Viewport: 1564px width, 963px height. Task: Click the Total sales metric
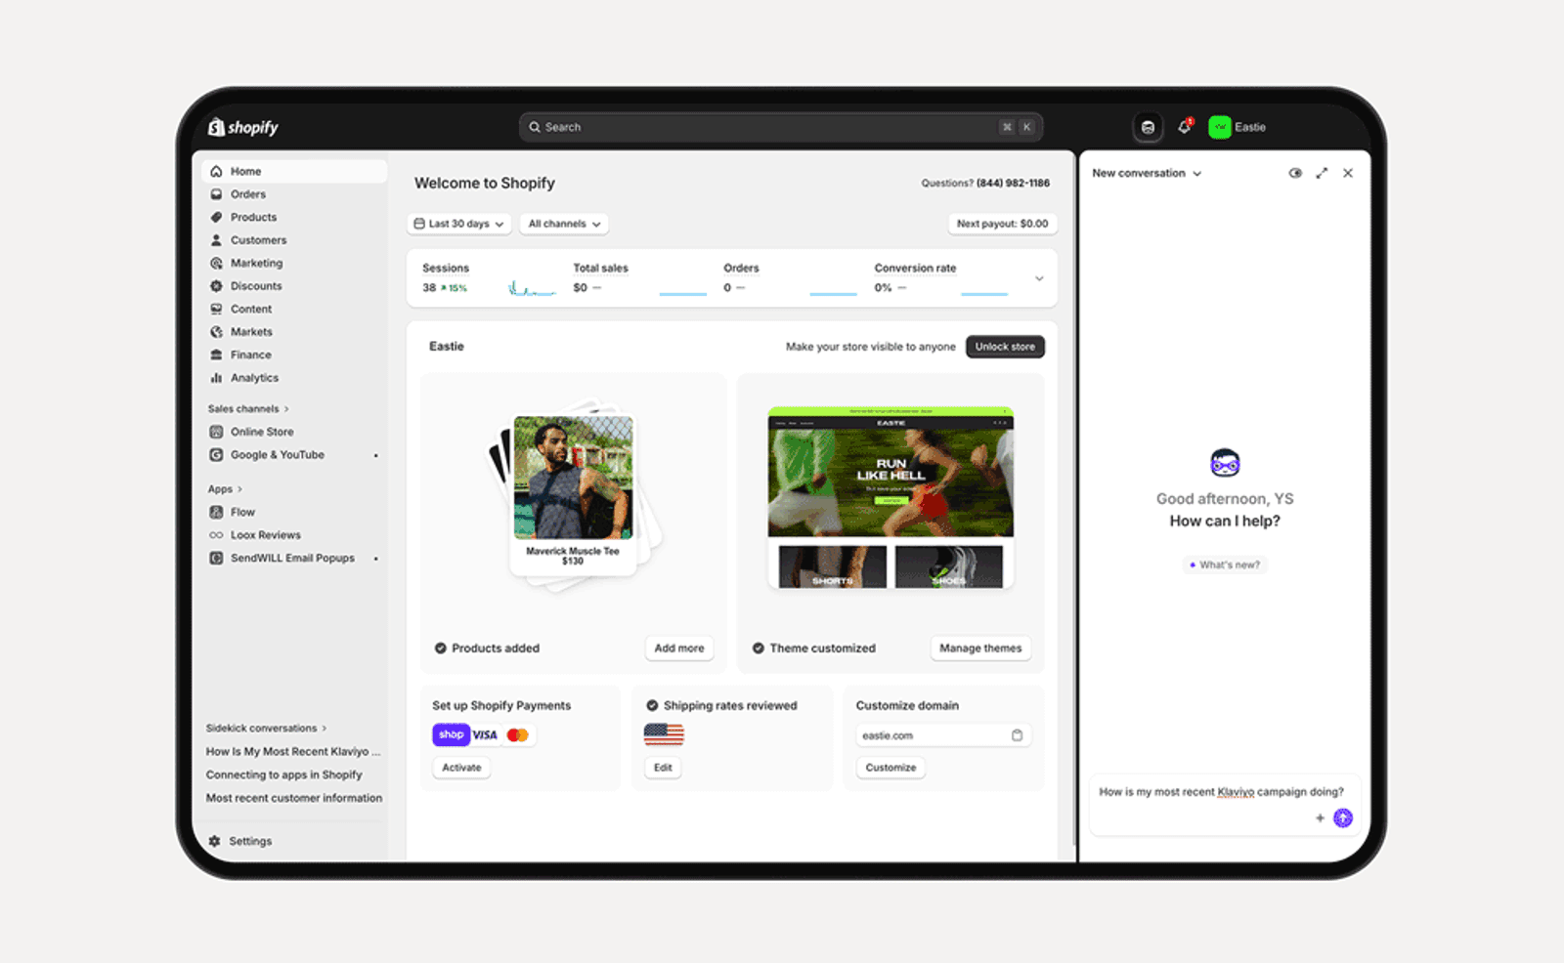[x=640, y=278]
